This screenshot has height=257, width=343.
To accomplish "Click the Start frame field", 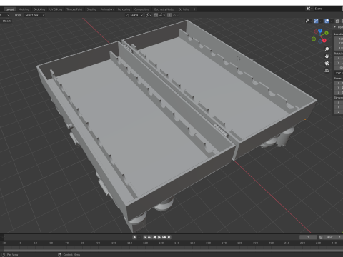I will tap(334, 237).
